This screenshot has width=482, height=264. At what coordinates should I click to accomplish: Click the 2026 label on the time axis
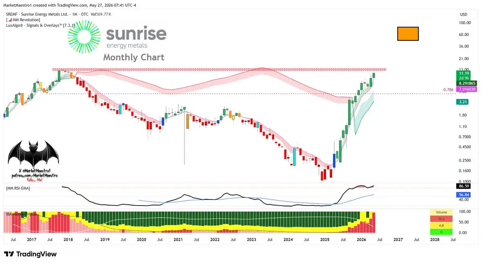pyautogui.click(x=361, y=239)
